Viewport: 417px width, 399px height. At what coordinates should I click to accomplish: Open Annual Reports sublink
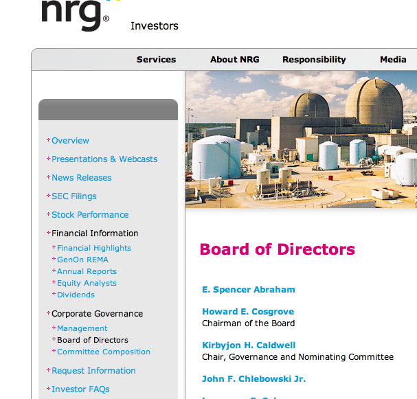tap(87, 271)
